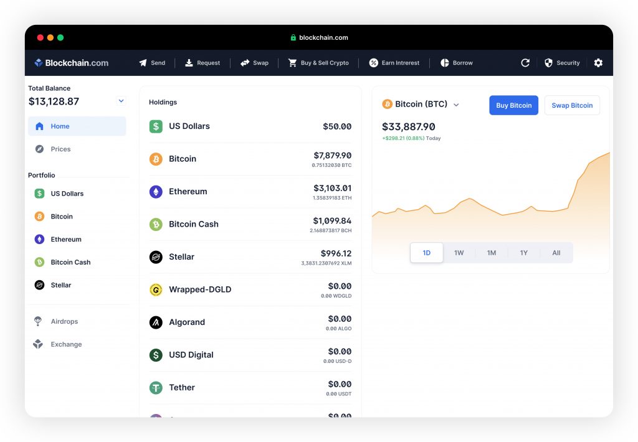The height and width of the screenshot is (442, 638).
Task: Go to Home label in sidebar
Action: [60, 126]
